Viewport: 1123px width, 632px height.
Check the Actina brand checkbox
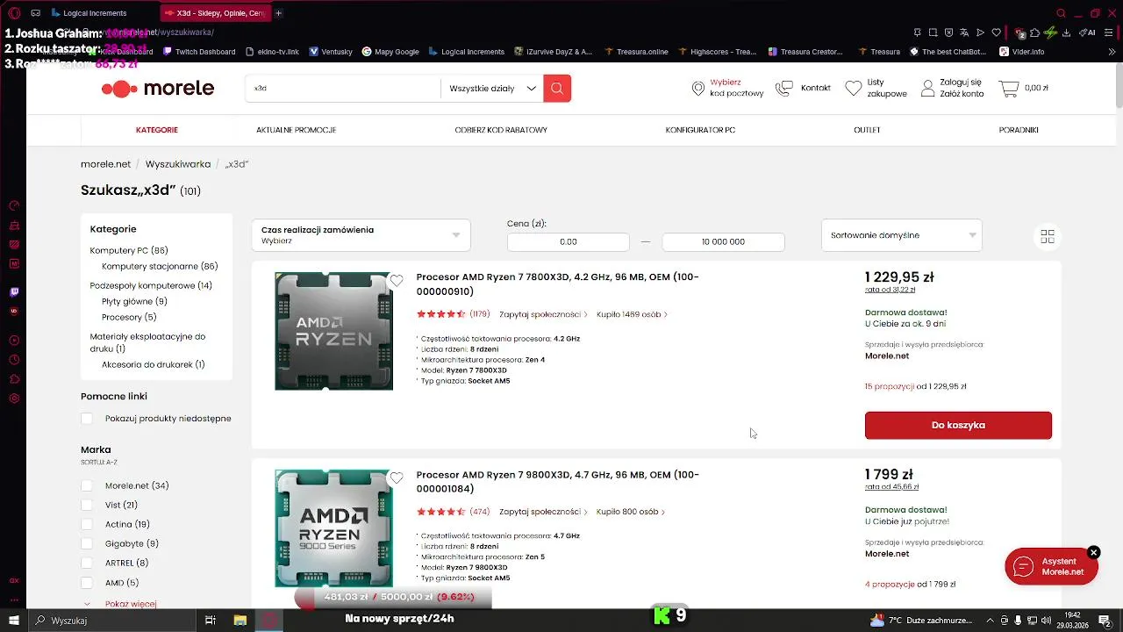click(x=86, y=524)
